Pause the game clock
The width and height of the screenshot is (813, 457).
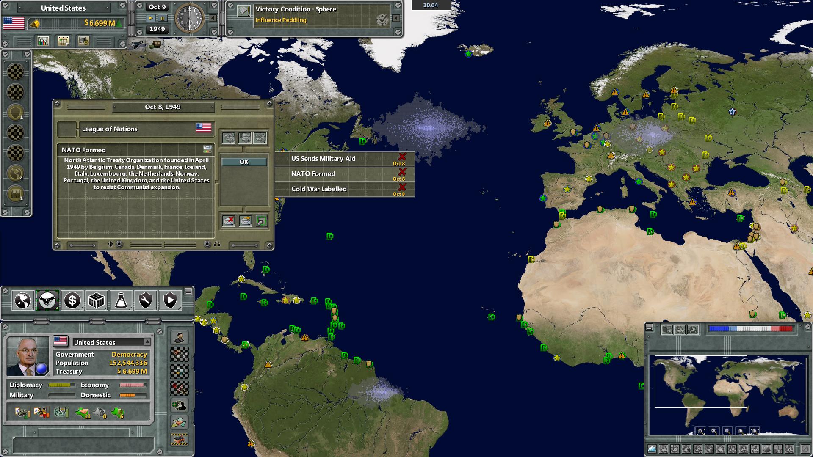tap(163, 18)
